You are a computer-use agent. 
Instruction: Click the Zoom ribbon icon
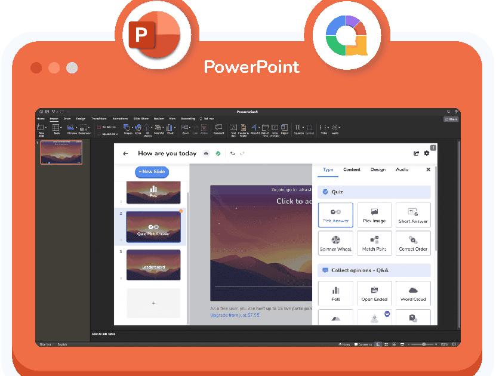[185, 128]
